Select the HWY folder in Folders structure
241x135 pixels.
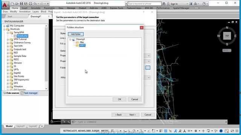click(x=82, y=45)
